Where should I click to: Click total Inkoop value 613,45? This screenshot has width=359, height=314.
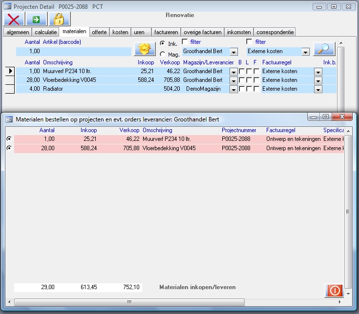click(89, 287)
